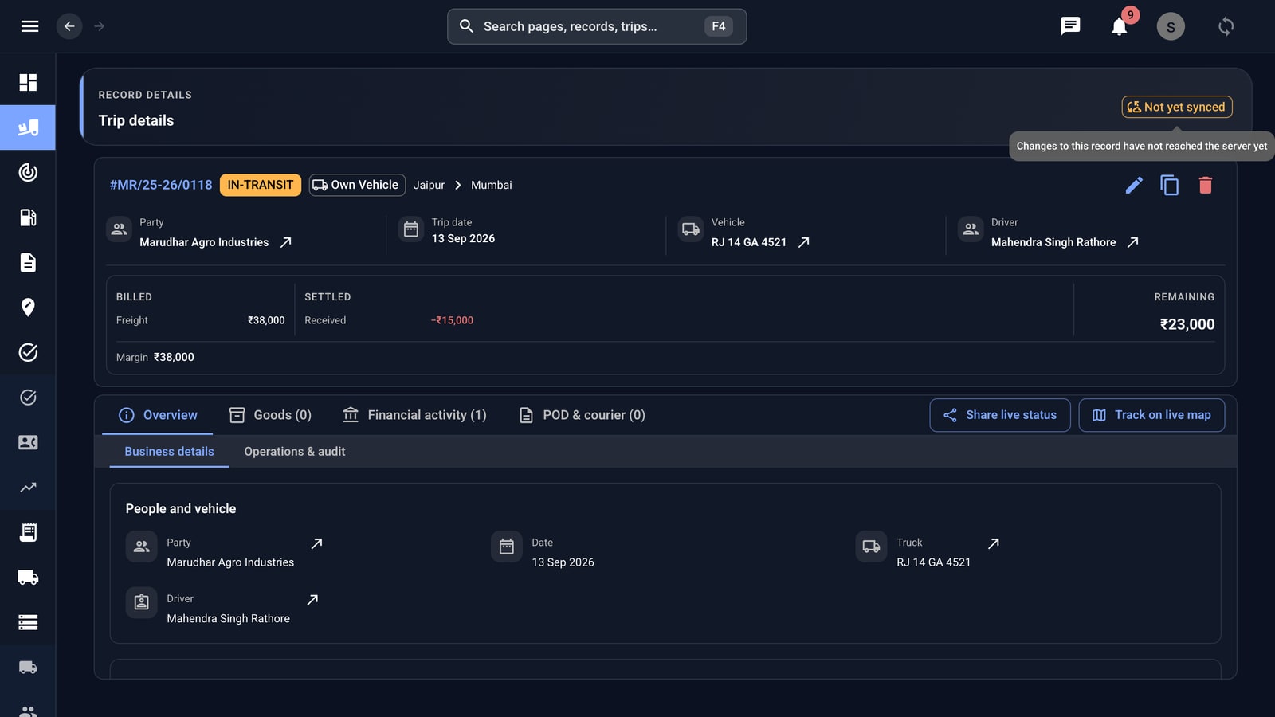The height and width of the screenshot is (717, 1275).
Task: Select the Business details sub-tab
Action: click(169, 452)
